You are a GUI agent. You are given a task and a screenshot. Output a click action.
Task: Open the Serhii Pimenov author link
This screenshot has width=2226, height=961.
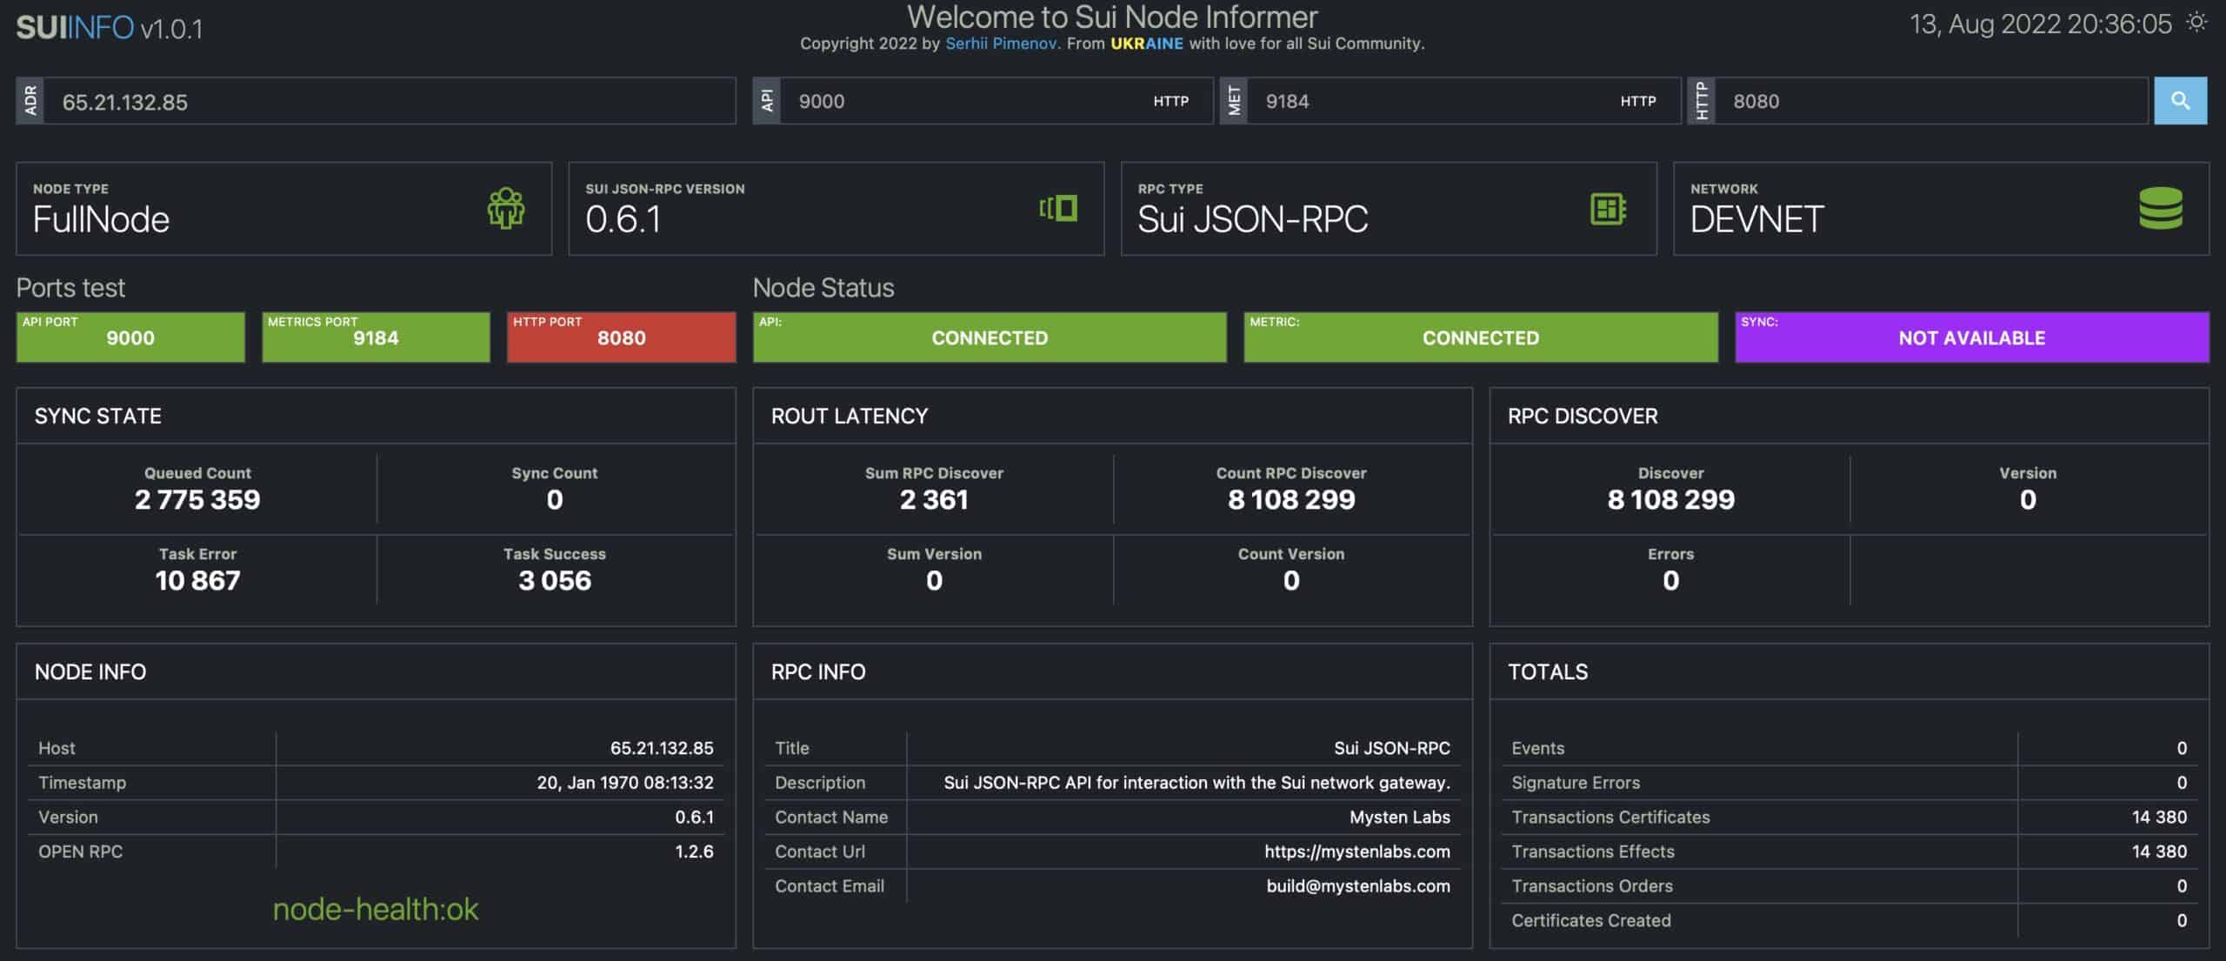1000,43
